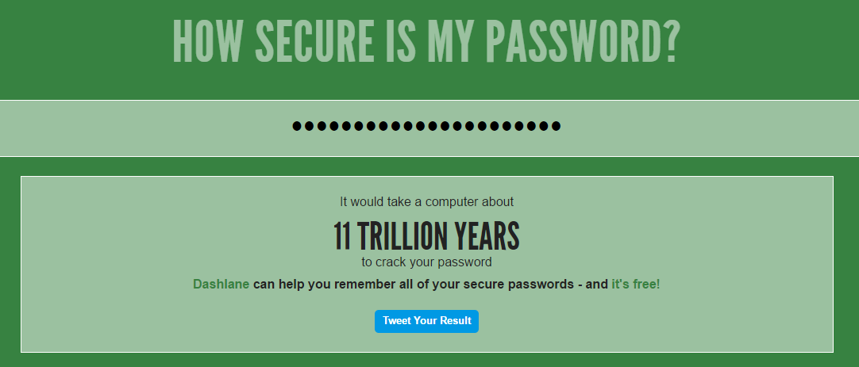
Task: Click the number "11" in the estimate
Action: coord(342,236)
